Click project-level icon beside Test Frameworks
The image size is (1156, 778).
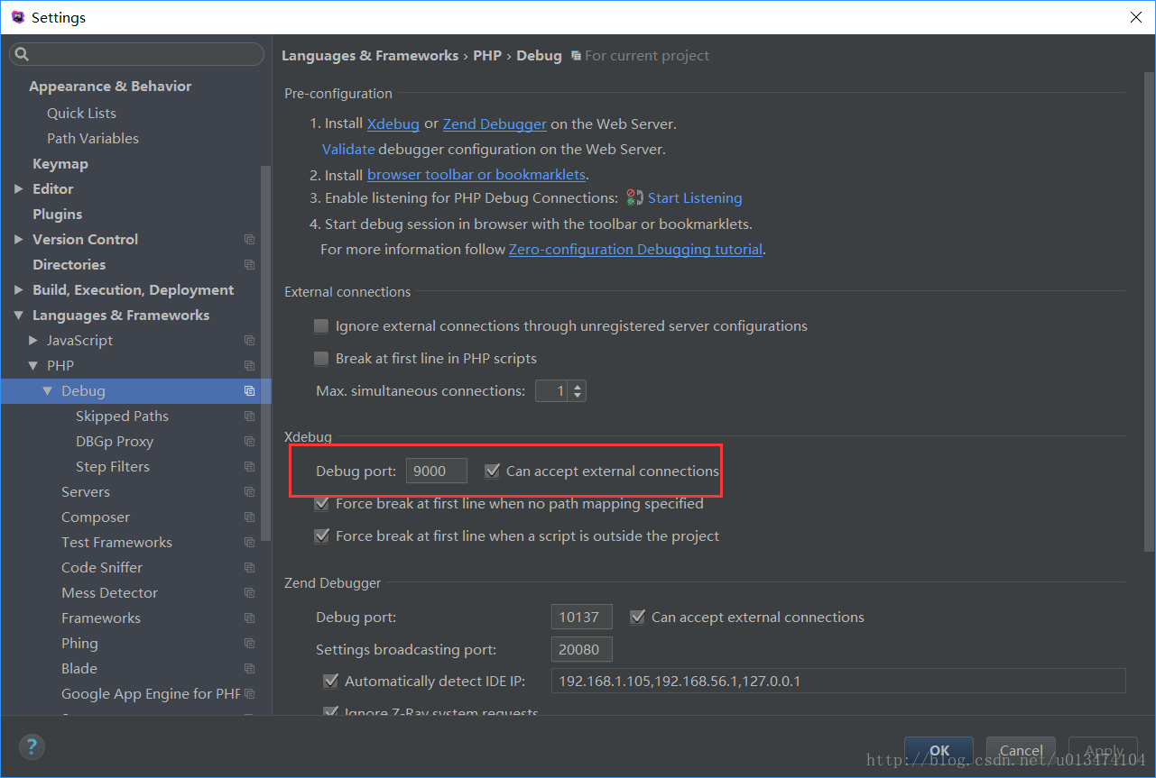(x=249, y=543)
